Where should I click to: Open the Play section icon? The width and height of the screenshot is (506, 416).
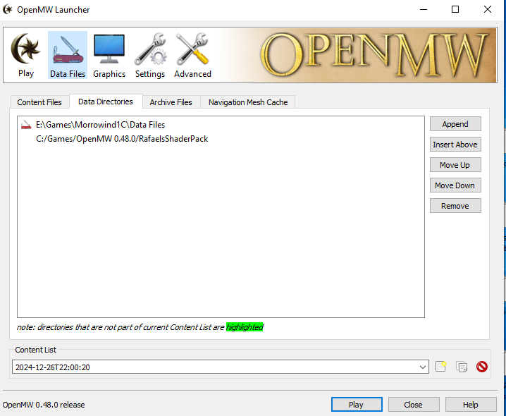pos(26,55)
